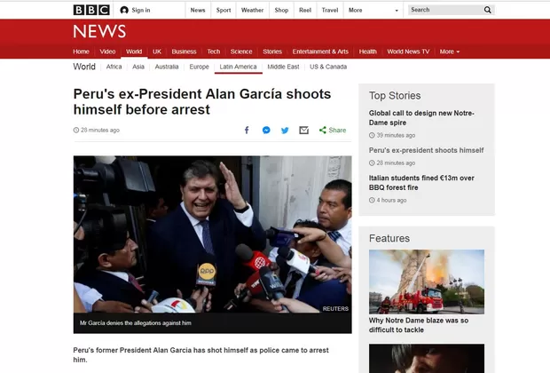Go to Video section
This screenshot has height=373, width=550.
pos(107,52)
